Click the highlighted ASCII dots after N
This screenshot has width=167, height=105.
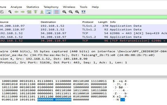pyautogui.click(x=122, y=100)
